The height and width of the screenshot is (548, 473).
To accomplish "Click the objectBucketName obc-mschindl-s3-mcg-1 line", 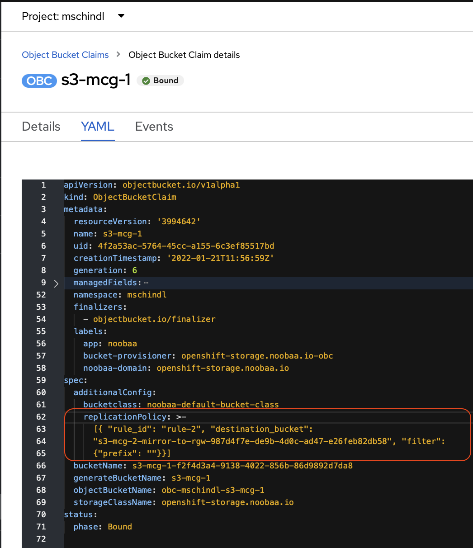I will [x=169, y=490].
